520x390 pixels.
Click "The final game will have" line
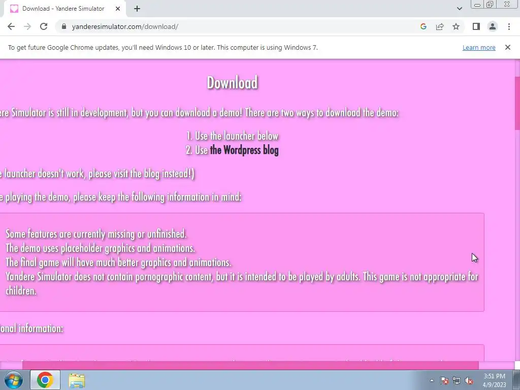pyautogui.click(x=118, y=263)
